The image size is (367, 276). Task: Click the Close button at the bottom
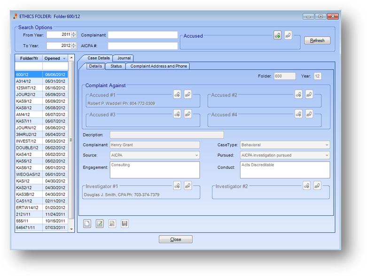pos(176,239)
